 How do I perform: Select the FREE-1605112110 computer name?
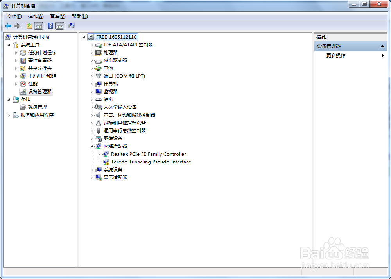click(116, 37)
